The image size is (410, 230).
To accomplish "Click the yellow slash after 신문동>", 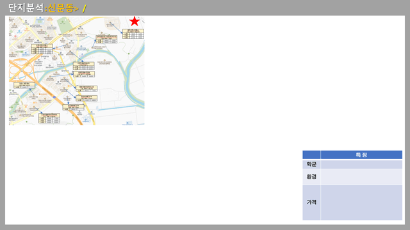I will [x=84, y=8].
